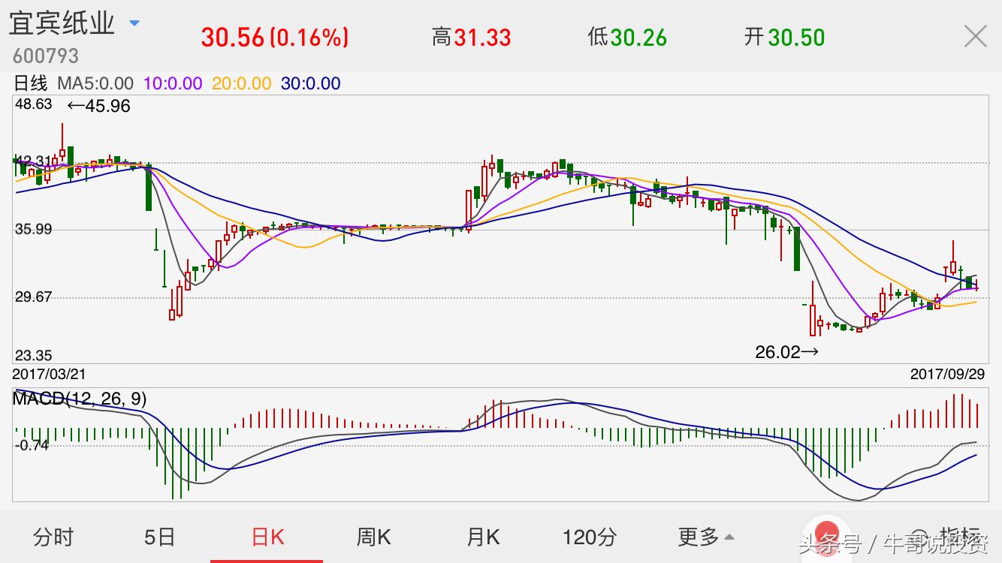Screen dimensions: 1002x563
Task: Click the 45.96 high price marker
Action: [x=99, y=106]
